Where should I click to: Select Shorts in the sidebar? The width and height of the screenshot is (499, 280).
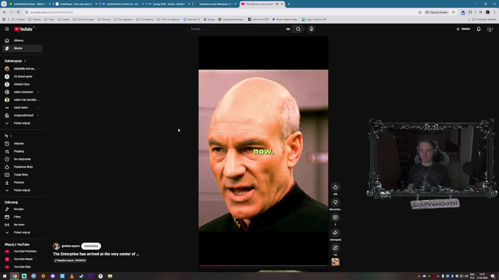pyautogui.click(x=22, y=48)
